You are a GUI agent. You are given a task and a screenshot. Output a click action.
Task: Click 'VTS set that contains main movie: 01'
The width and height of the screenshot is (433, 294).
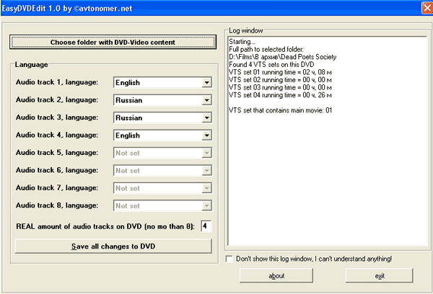(x=280, y=110)
